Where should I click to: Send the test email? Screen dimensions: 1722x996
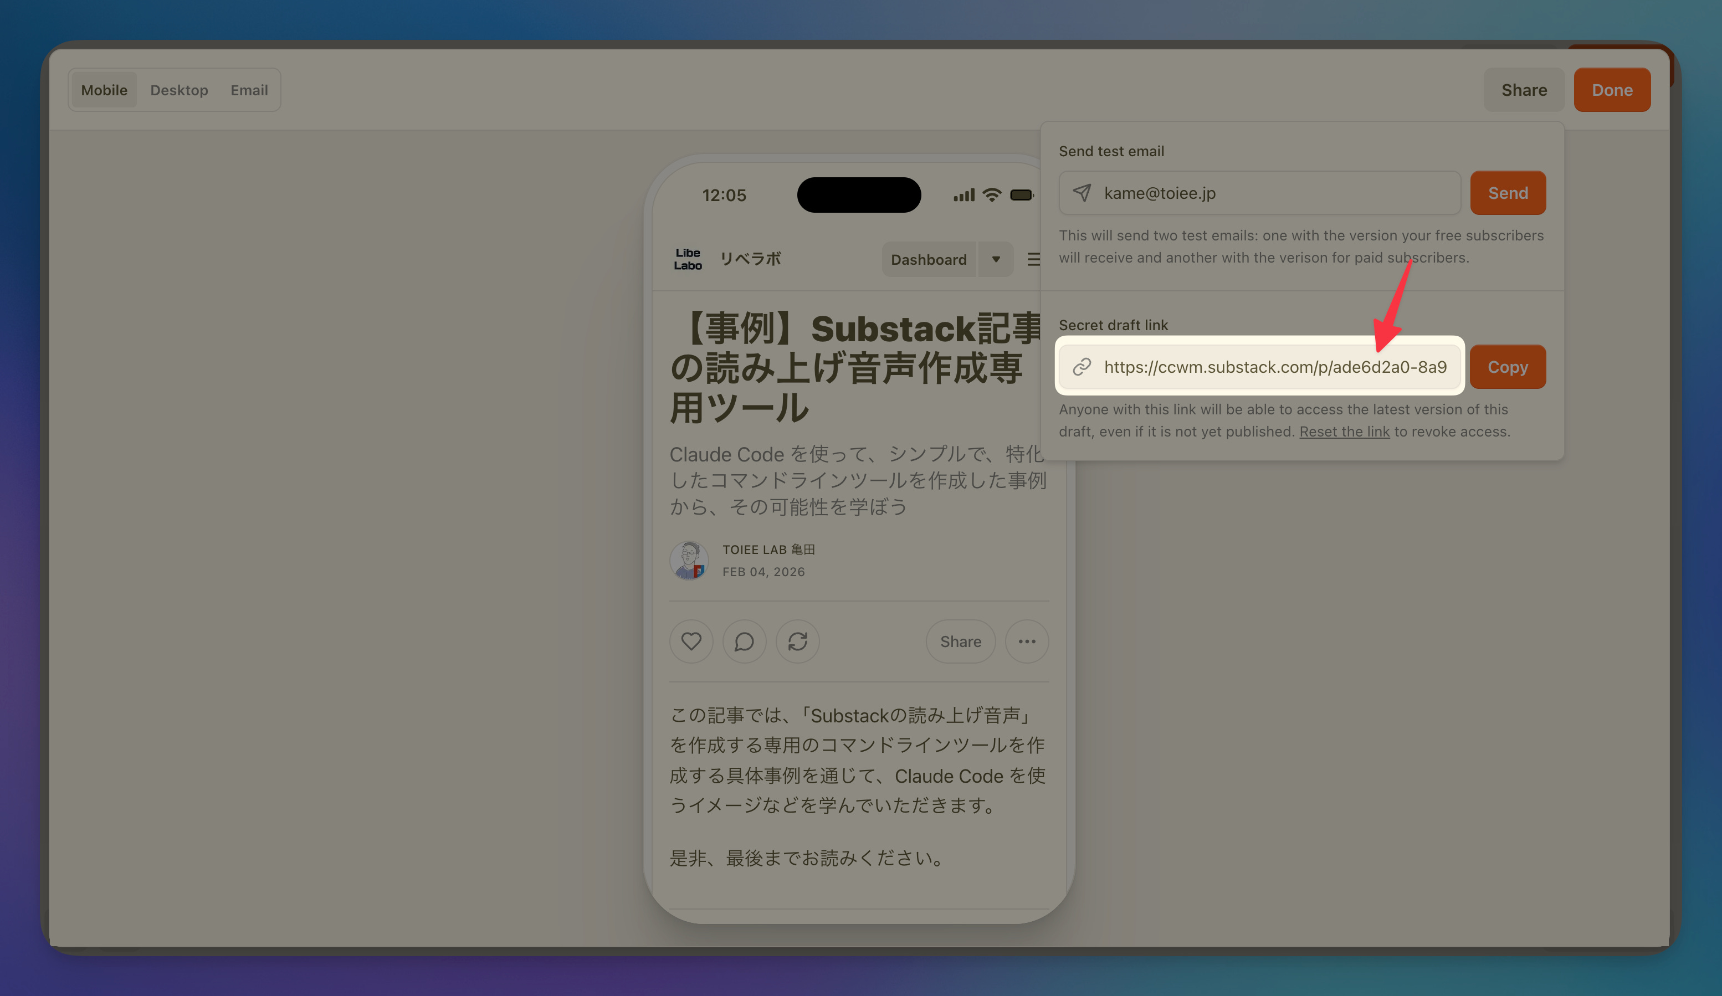pos(1508,193)
